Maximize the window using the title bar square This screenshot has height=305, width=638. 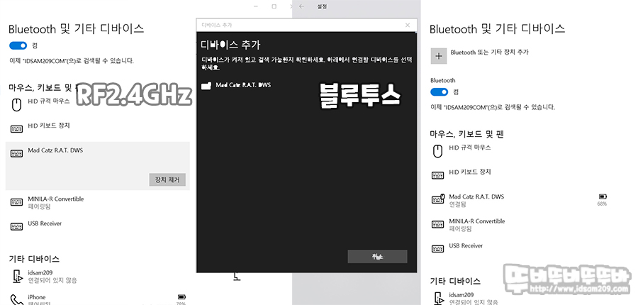click(x=274, y=6)
